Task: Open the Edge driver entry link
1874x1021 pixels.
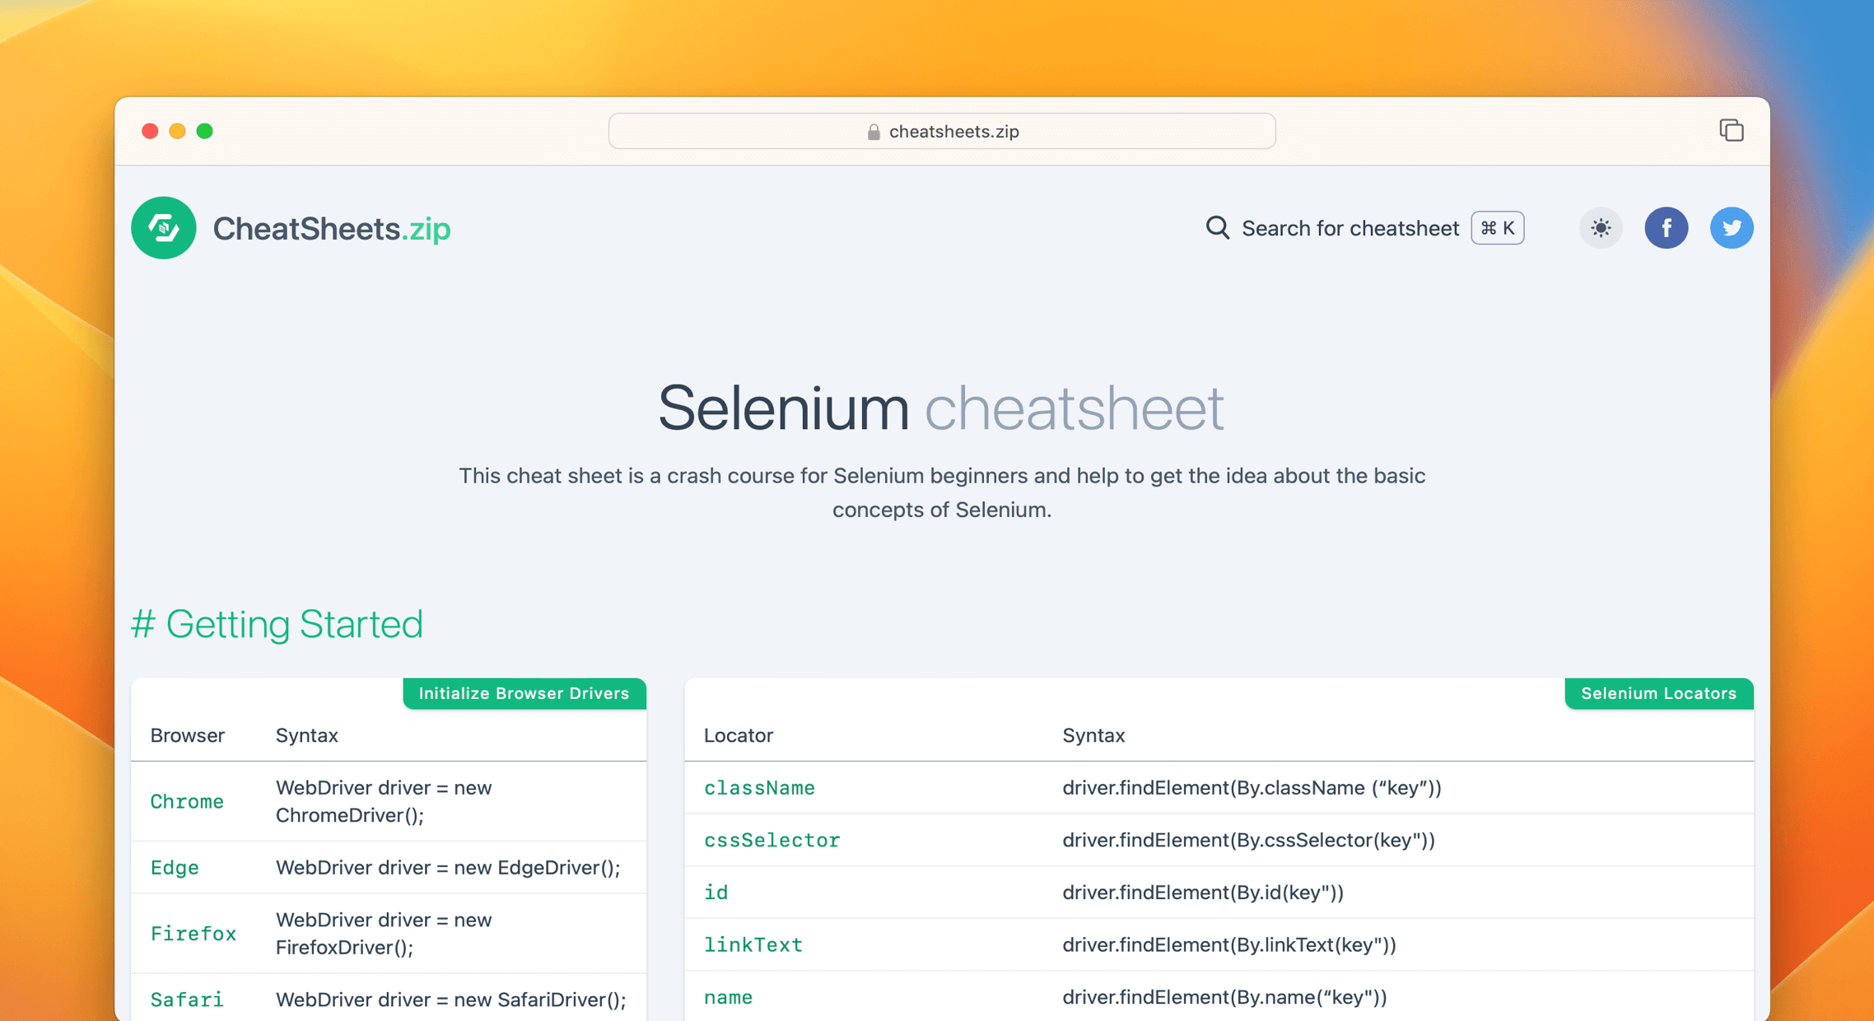Action: pyautogui.click(x=174, y=867)
